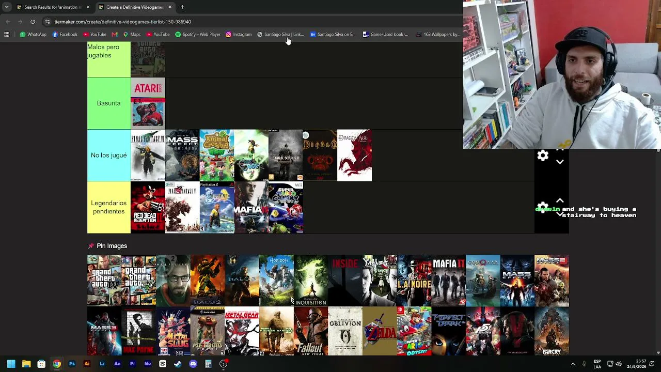Launch Premiere Pro from the taskbar
This screenshot has height=372, width=661.
[x=132, y=364]
